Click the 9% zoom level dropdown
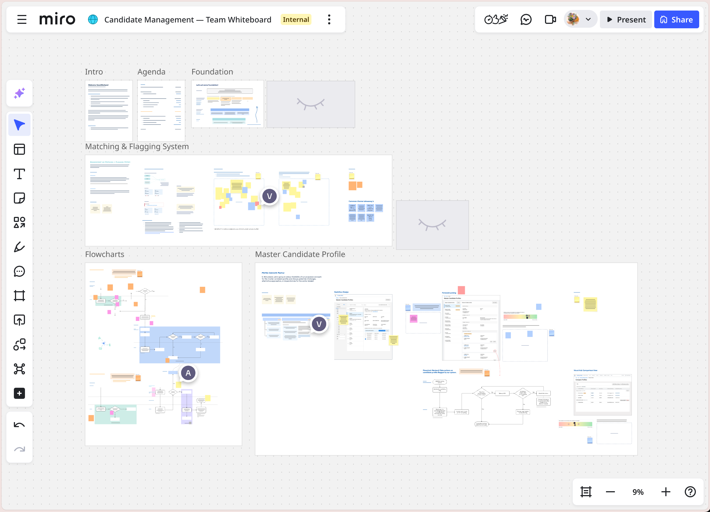Viewport: 710px width, 512px height. coord(638,492)
